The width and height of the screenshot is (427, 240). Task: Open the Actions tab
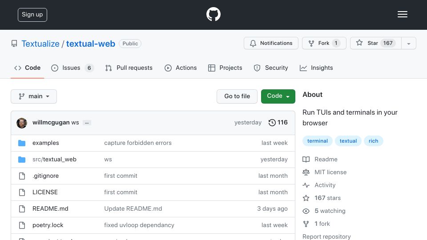click(181, 68)
